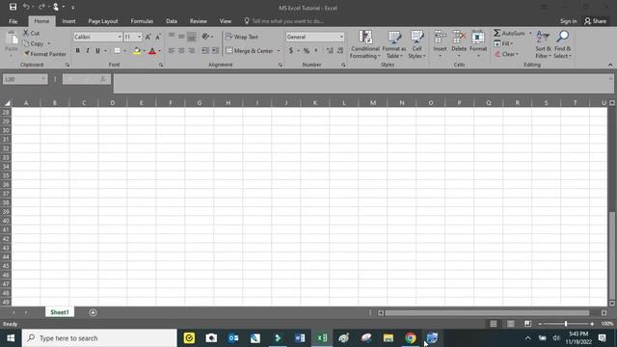
Task: Open the text Orientation icon
Action: click(205, 37)
